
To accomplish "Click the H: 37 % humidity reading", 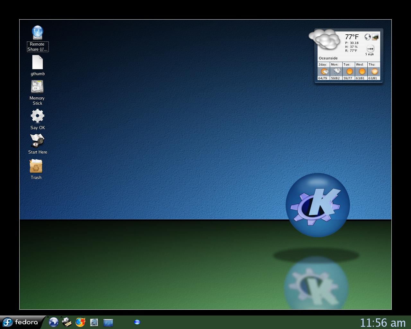I will [x=352, y=47].
